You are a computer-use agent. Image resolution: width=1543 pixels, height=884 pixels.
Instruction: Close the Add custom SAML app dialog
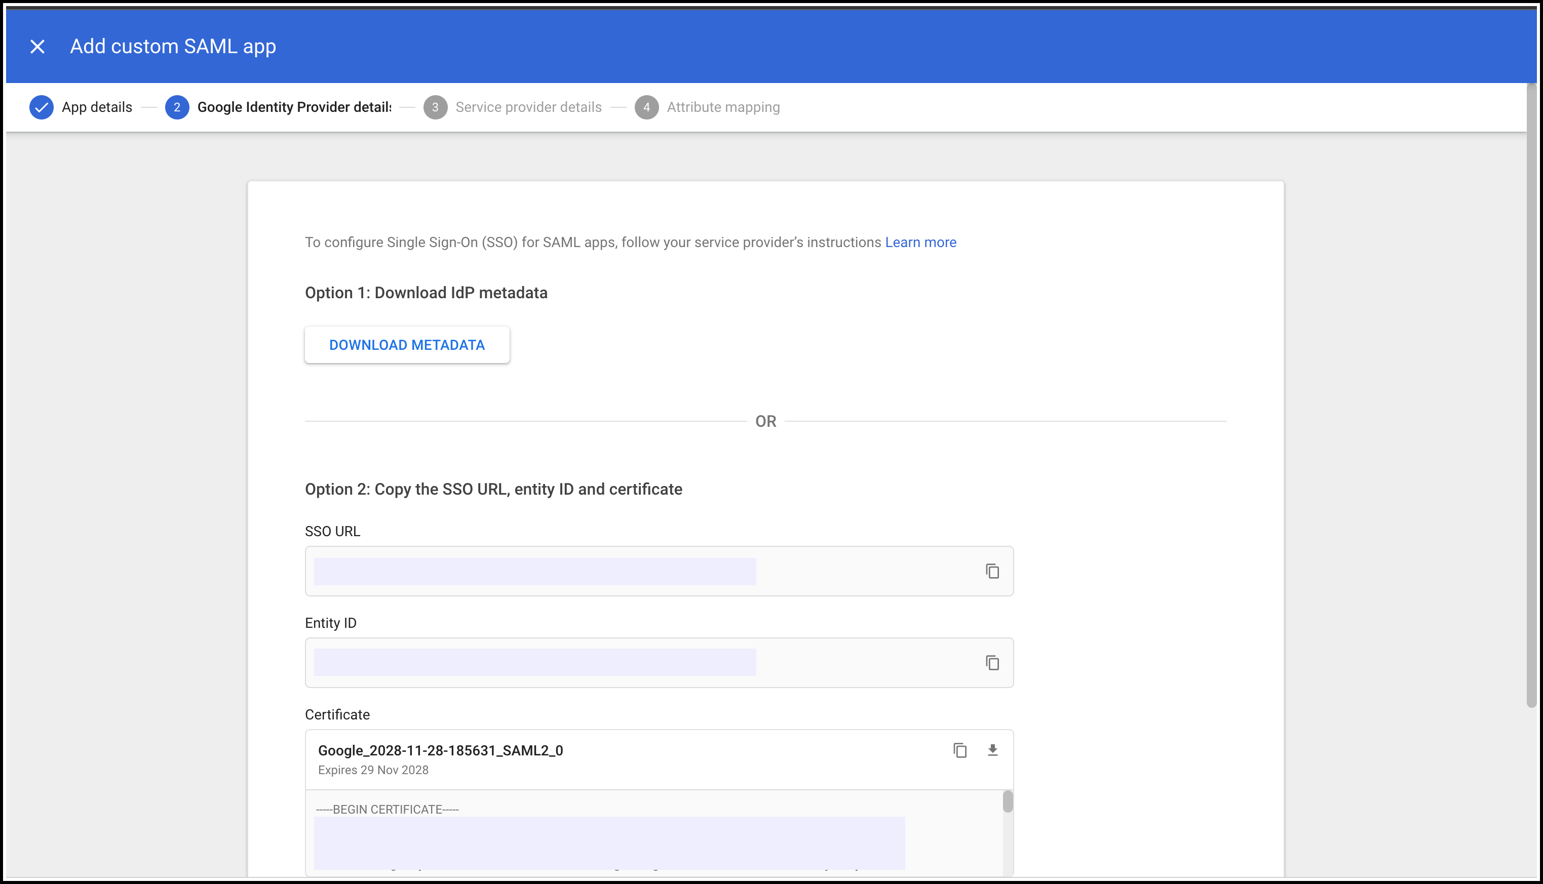point(37,47)
